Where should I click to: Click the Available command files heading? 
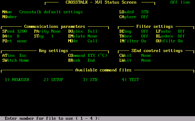[104, 70]
